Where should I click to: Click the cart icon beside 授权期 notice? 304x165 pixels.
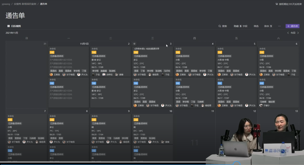pyautogui.click(x=277, y=4)
